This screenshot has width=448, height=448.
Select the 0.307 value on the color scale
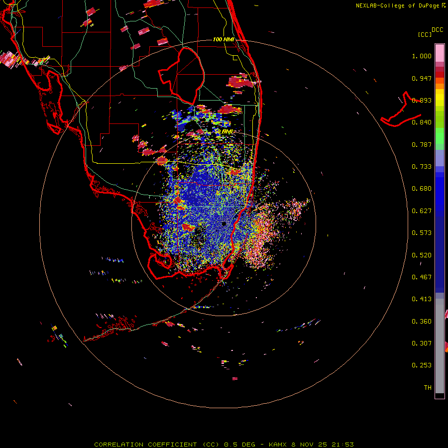(x=422, y=343)
